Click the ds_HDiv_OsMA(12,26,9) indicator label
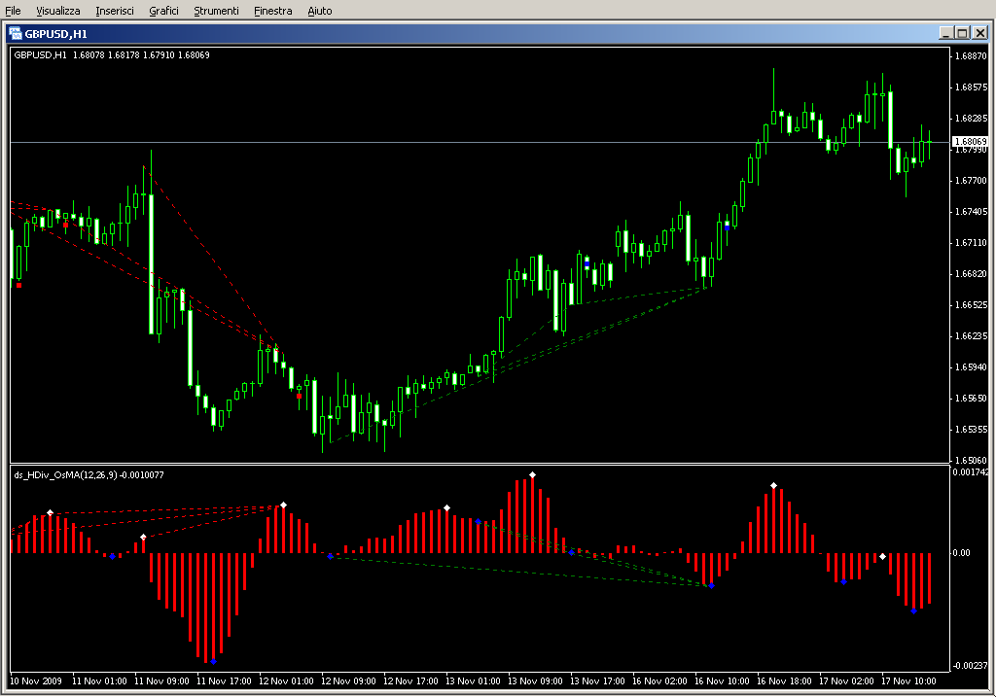 point(89,474)
